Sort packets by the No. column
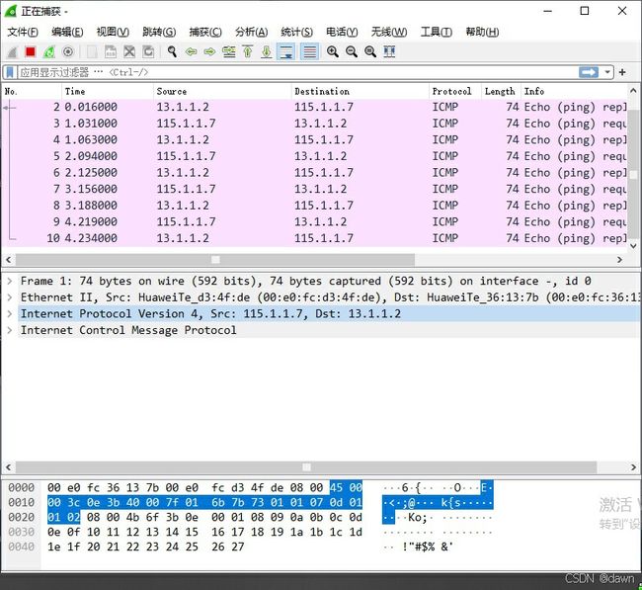This screenshot has height=590, width=642. 32,91
